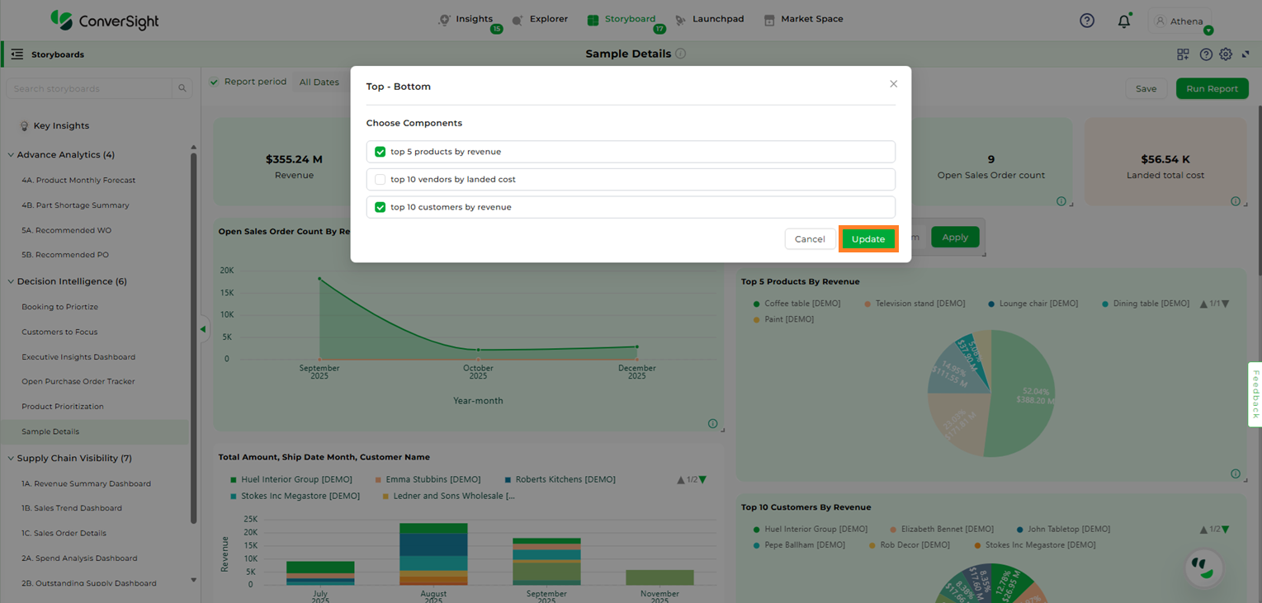Click the Update button
The height and width of the screenshot is (603, 1262).
(x=867, y=239)
